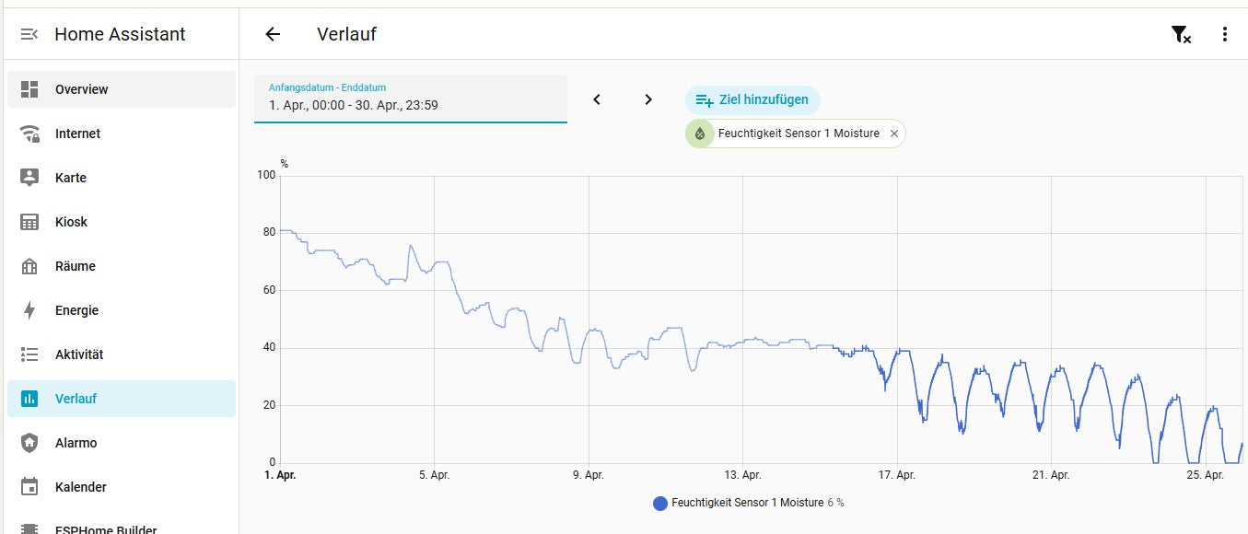Open Overview in the sidebar
The width and height of the screenshot is (1248, 534).
pyautogui.click(x=81, y=89)
